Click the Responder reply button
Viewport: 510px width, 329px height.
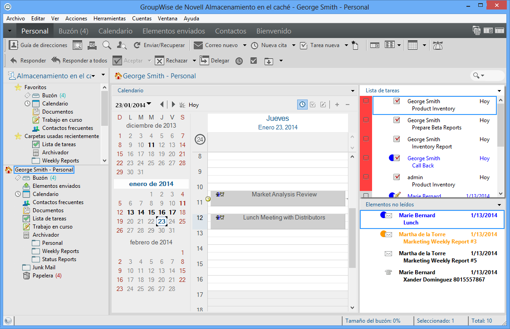28,60
